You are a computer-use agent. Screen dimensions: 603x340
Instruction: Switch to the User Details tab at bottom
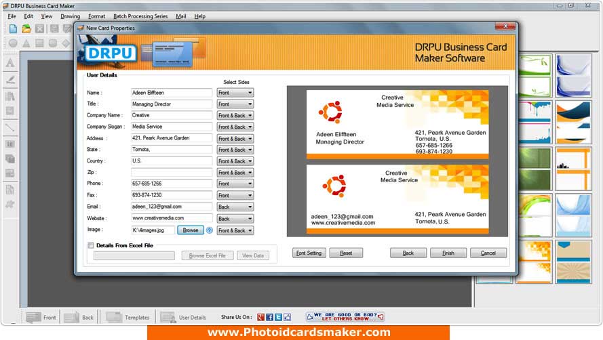(x=183, y=318)
